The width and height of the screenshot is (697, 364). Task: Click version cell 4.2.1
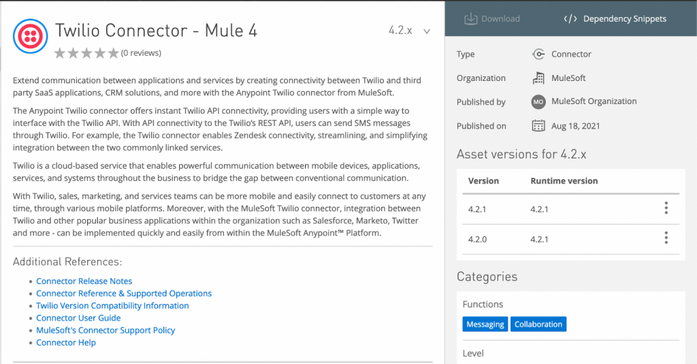click(x=477, y=210)
